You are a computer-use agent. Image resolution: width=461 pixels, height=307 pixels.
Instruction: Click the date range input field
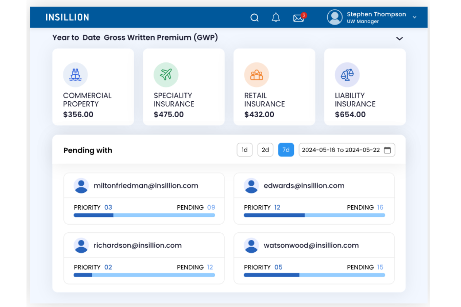tap(347, 150)
